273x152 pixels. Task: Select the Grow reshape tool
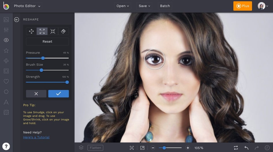(42, 31)
